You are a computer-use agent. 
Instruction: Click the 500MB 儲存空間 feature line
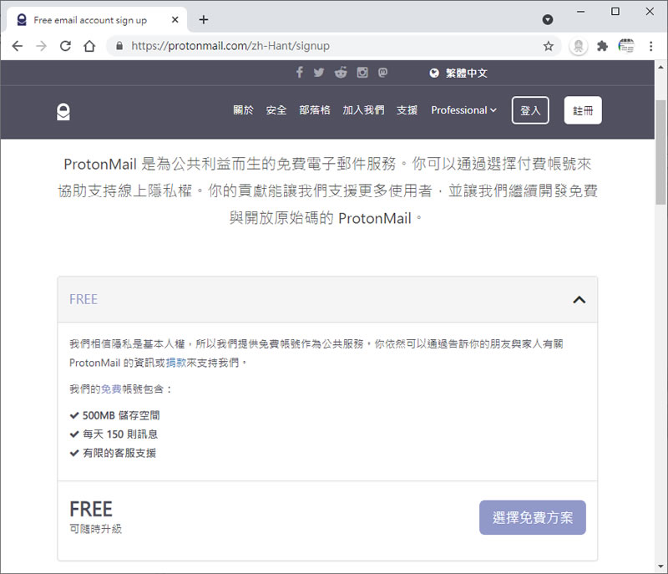[x=115, y=415]
